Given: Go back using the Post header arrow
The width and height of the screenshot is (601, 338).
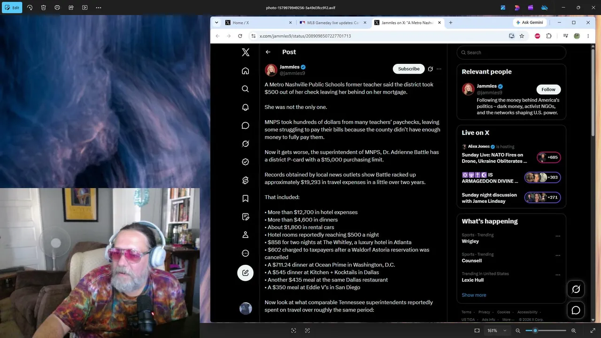Looking at the screenshot, I should pos(268,52).
